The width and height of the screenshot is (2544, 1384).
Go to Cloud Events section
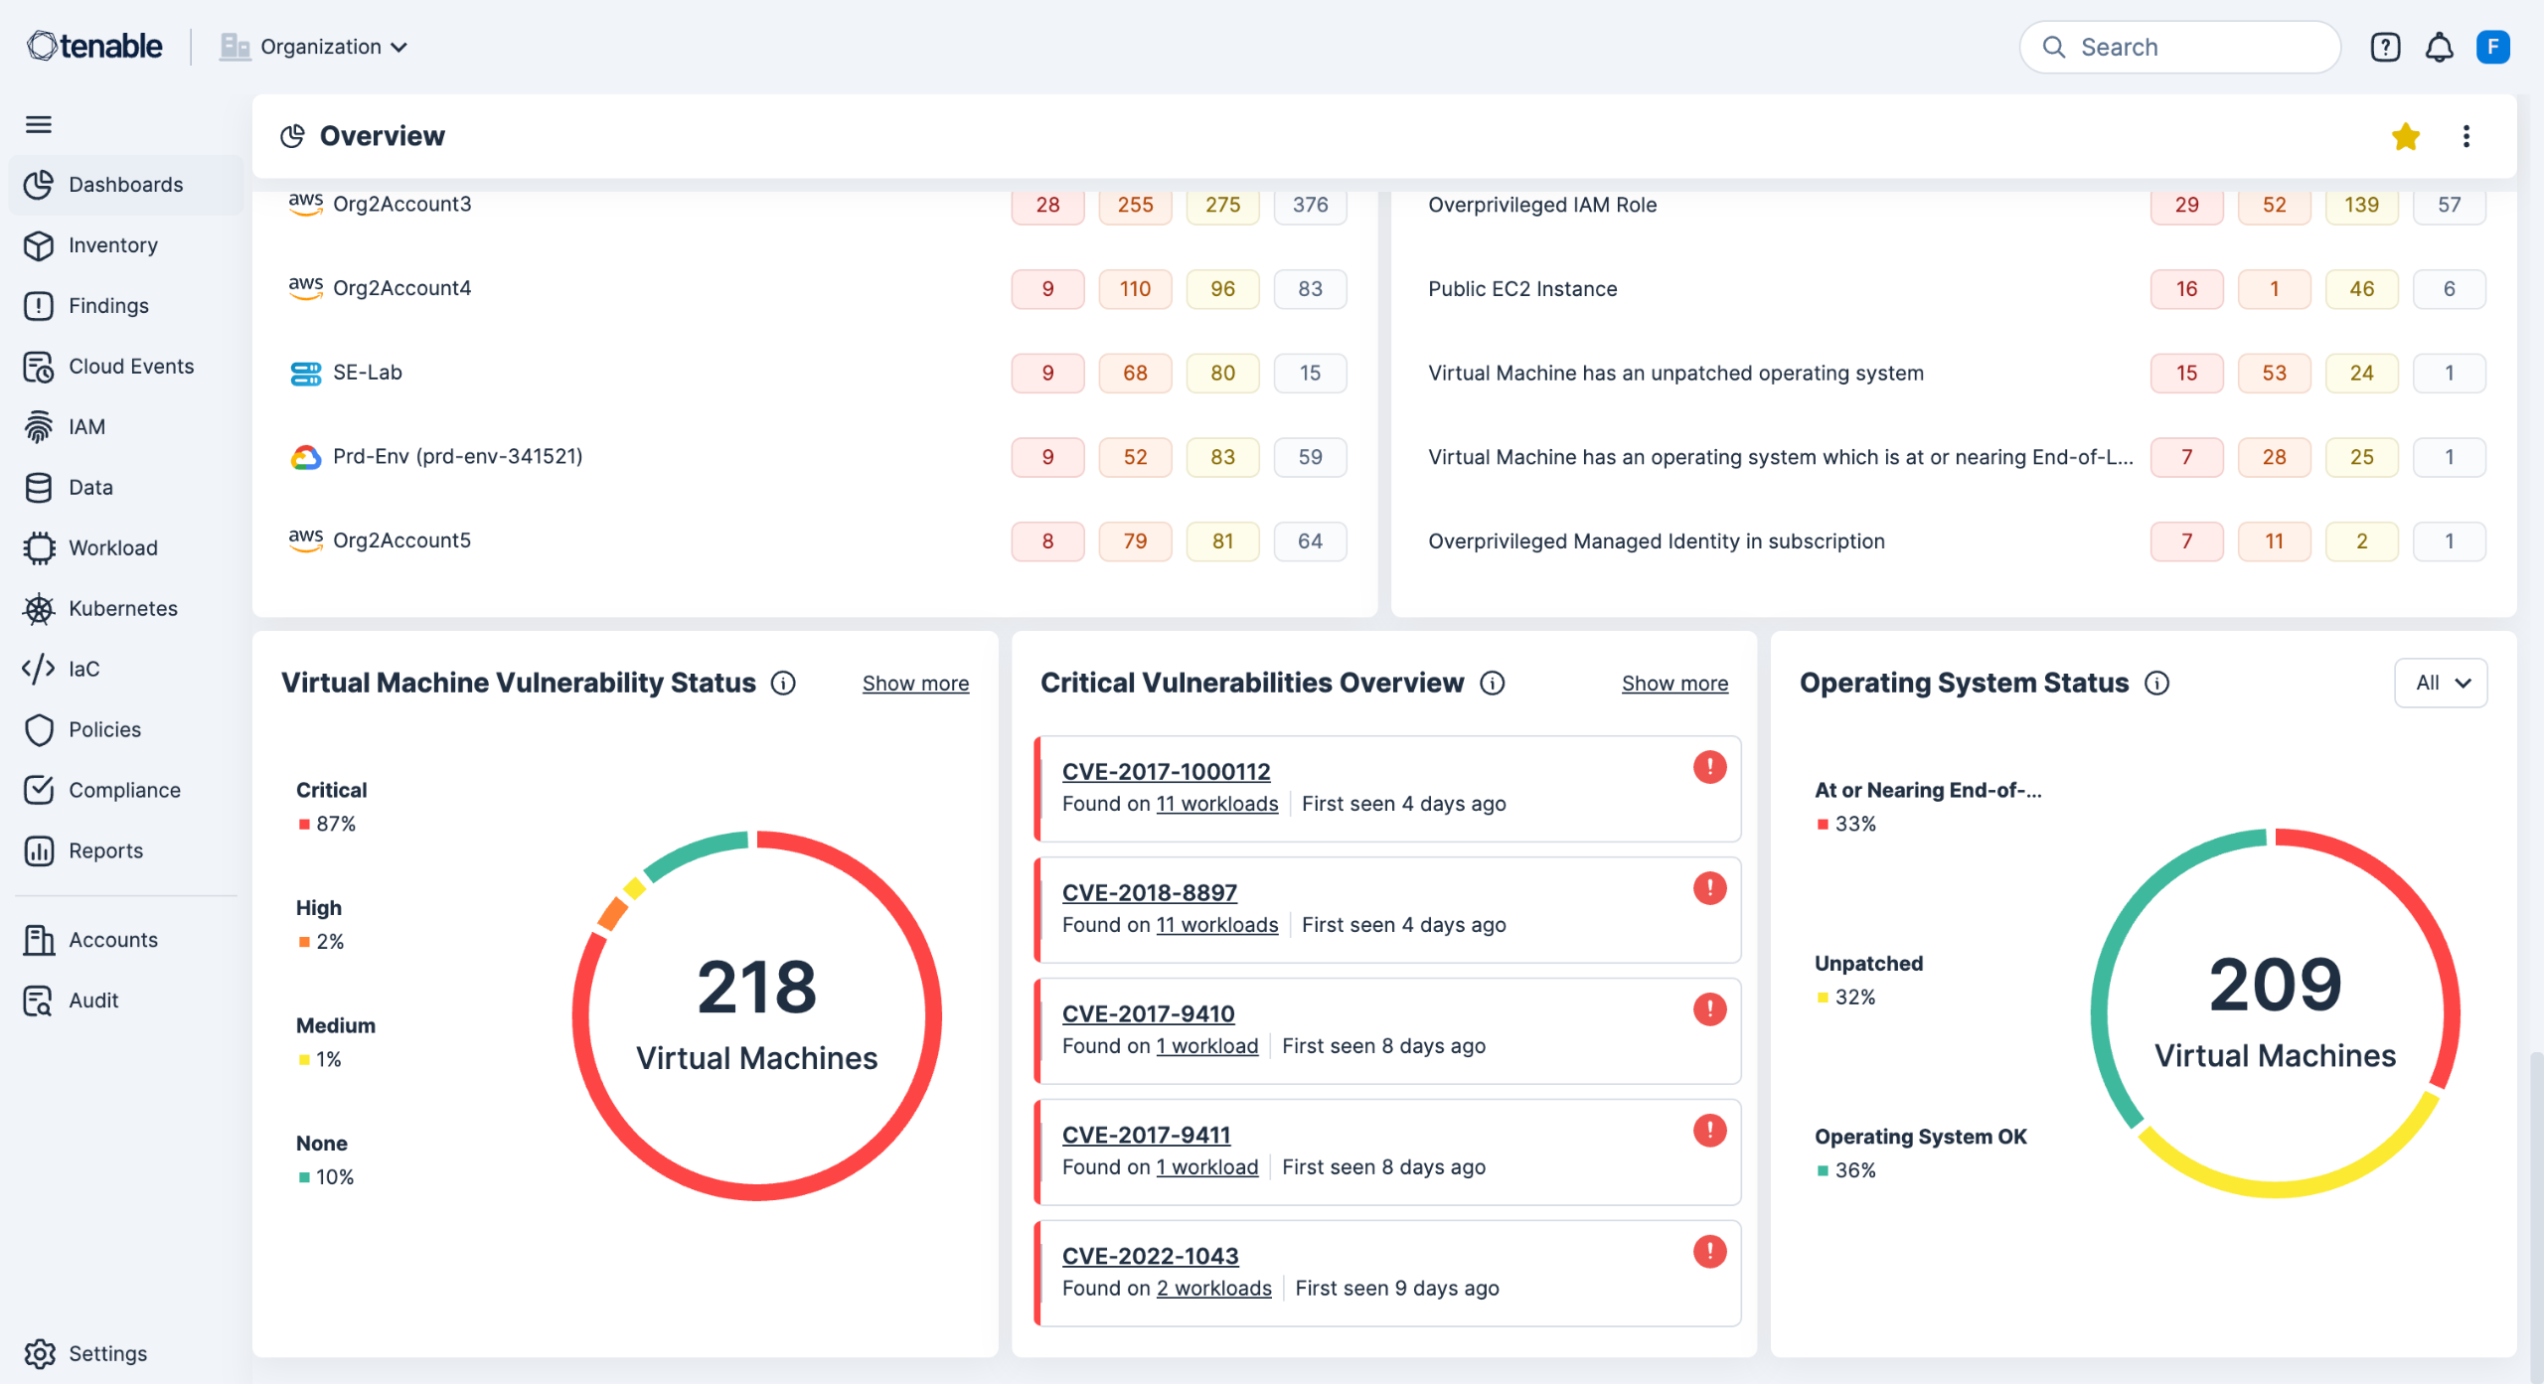(x=130, y=366)
